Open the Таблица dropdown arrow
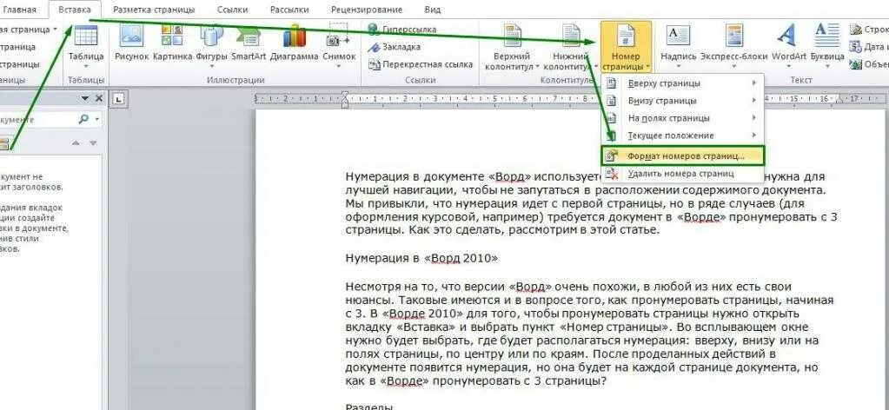This screenshot has width=889, height=410. [x=86, y=66]
